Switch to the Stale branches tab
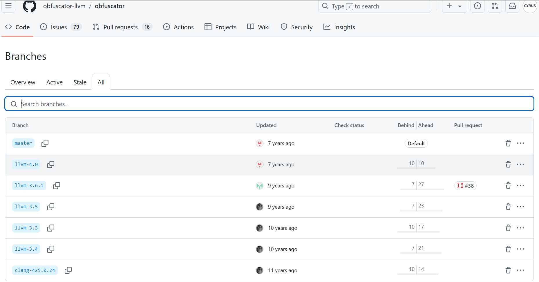Screen dimensions: 539x282 pyautogui.click(x=80, y=82)
